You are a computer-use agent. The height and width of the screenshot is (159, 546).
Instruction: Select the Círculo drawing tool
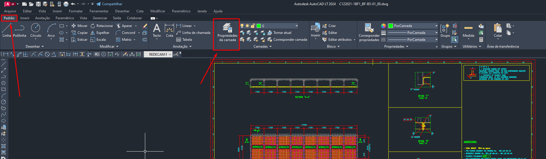pos(35,28)
